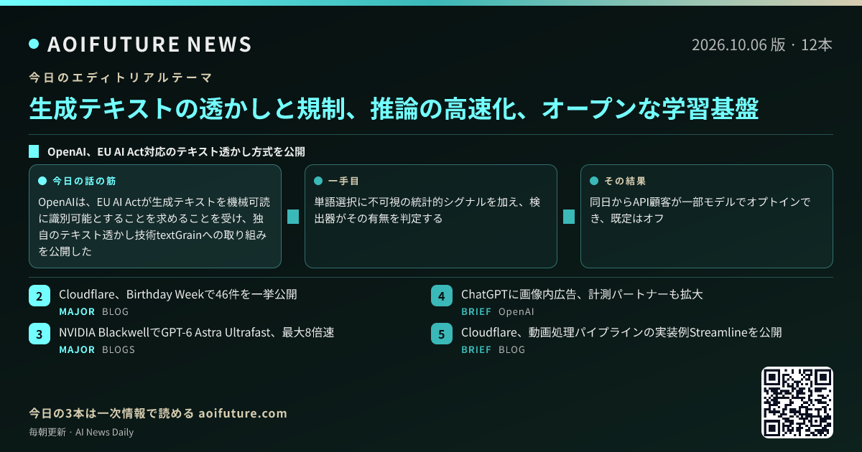Click the AOIFUTURE NEWS title
Viewport: 862px width, 452px height.
click(149, 44)
